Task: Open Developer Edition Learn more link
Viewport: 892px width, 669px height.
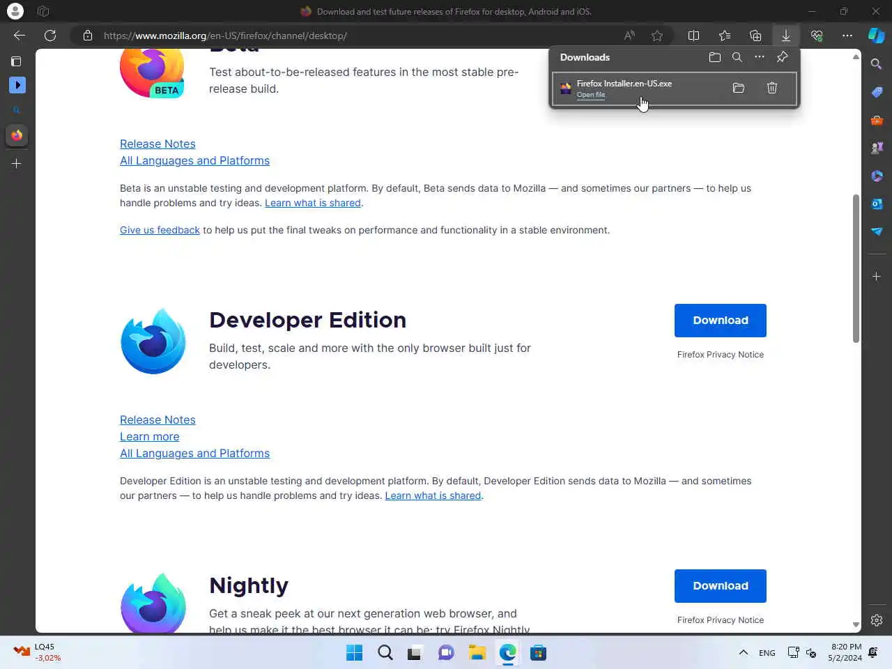Action: coord(149,436)
